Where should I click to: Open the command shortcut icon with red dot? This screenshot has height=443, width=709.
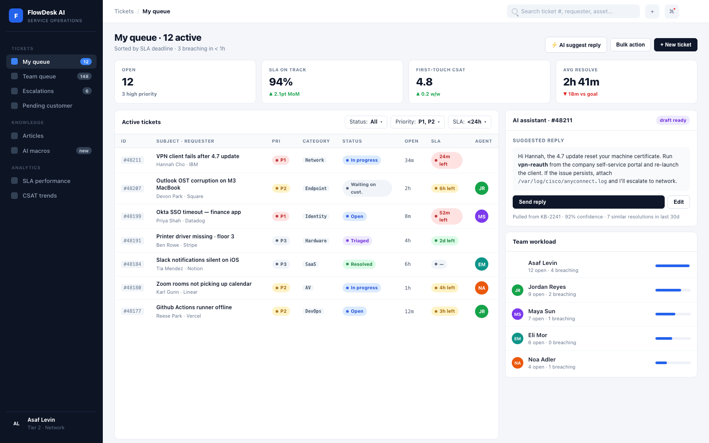coord(672,12)
